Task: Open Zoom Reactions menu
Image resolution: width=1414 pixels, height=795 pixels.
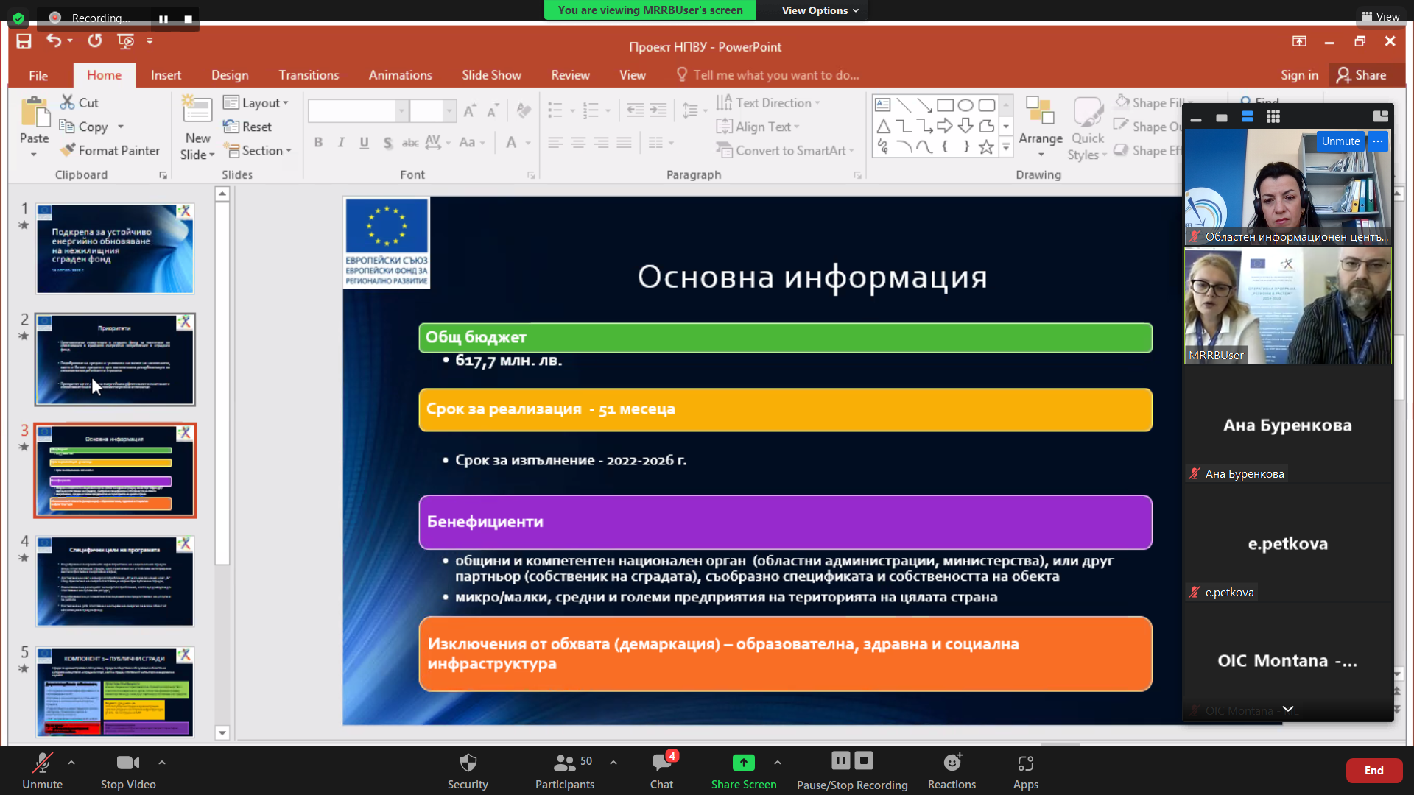Action: tap(952, 771)
